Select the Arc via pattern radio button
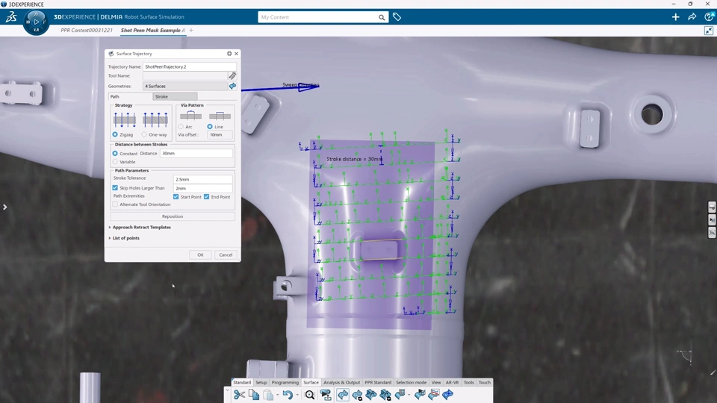Screen dimensions: 717x403 pyautogui.click(x=181, y=127)
